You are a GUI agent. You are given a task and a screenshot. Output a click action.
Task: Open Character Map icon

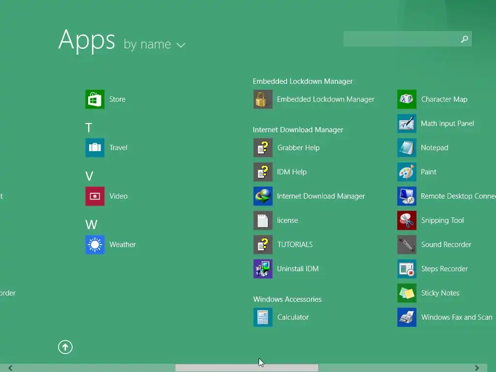pos(407,99)
